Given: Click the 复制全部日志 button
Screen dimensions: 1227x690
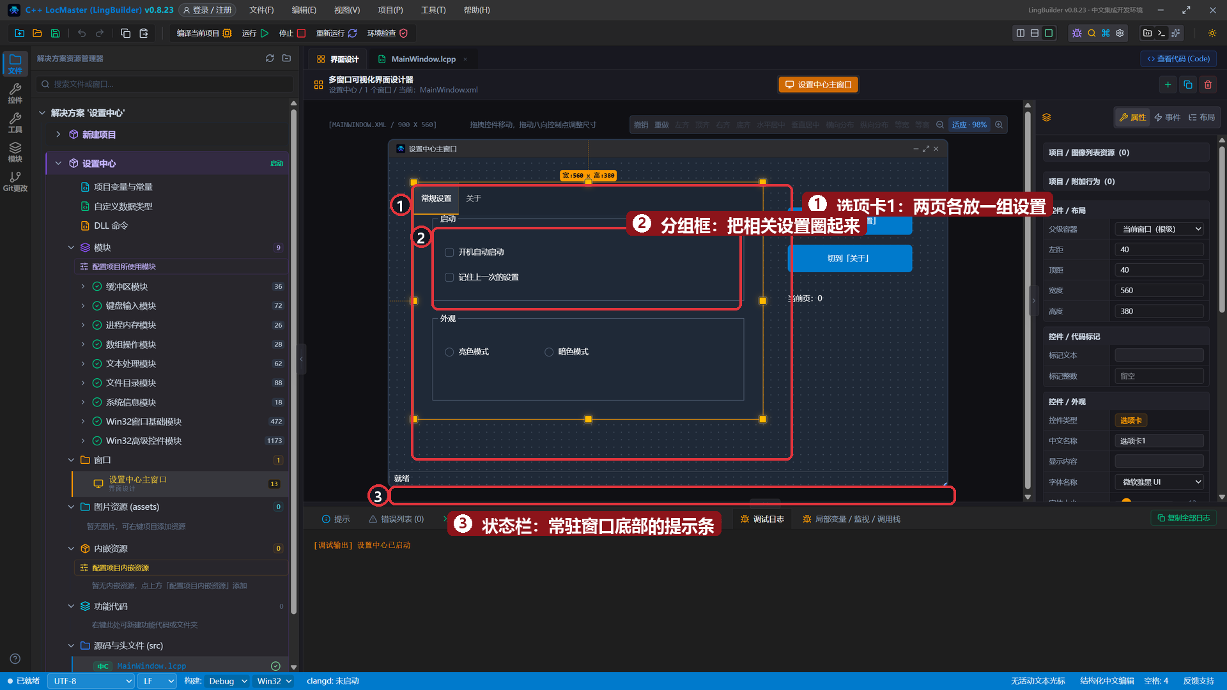Looking at the screenshot, I should coord(1184,518).
